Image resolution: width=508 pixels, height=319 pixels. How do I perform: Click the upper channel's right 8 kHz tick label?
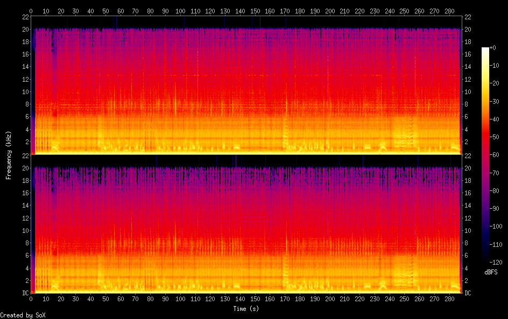[x=467, y=104]
